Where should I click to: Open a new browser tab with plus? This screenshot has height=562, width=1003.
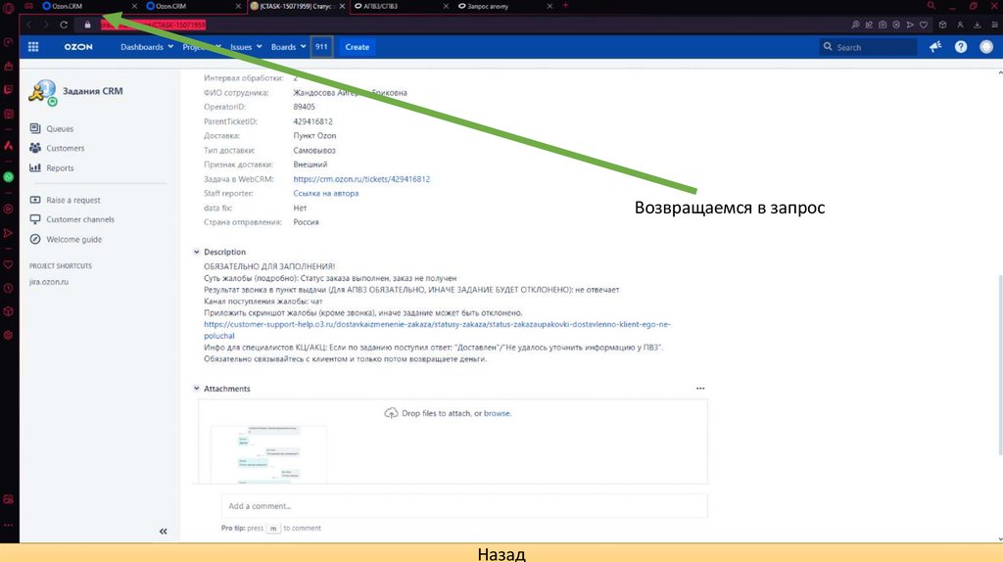pos(565,6)
